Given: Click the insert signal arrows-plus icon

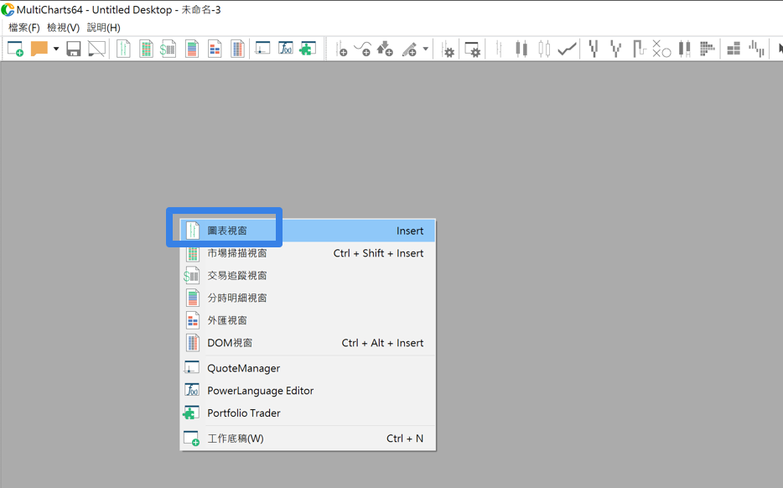Looking at the screenshot, I should point(385,49).
